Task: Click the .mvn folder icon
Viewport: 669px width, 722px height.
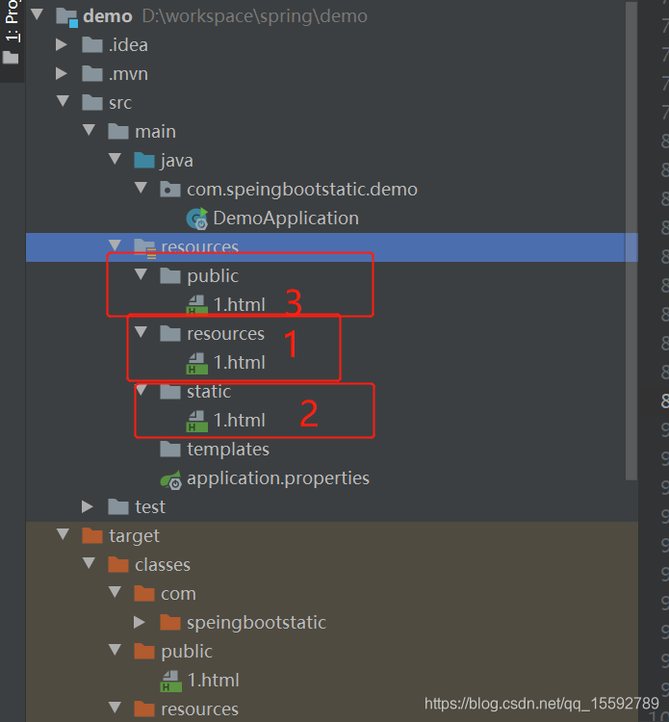Action: tap(92, 74)
